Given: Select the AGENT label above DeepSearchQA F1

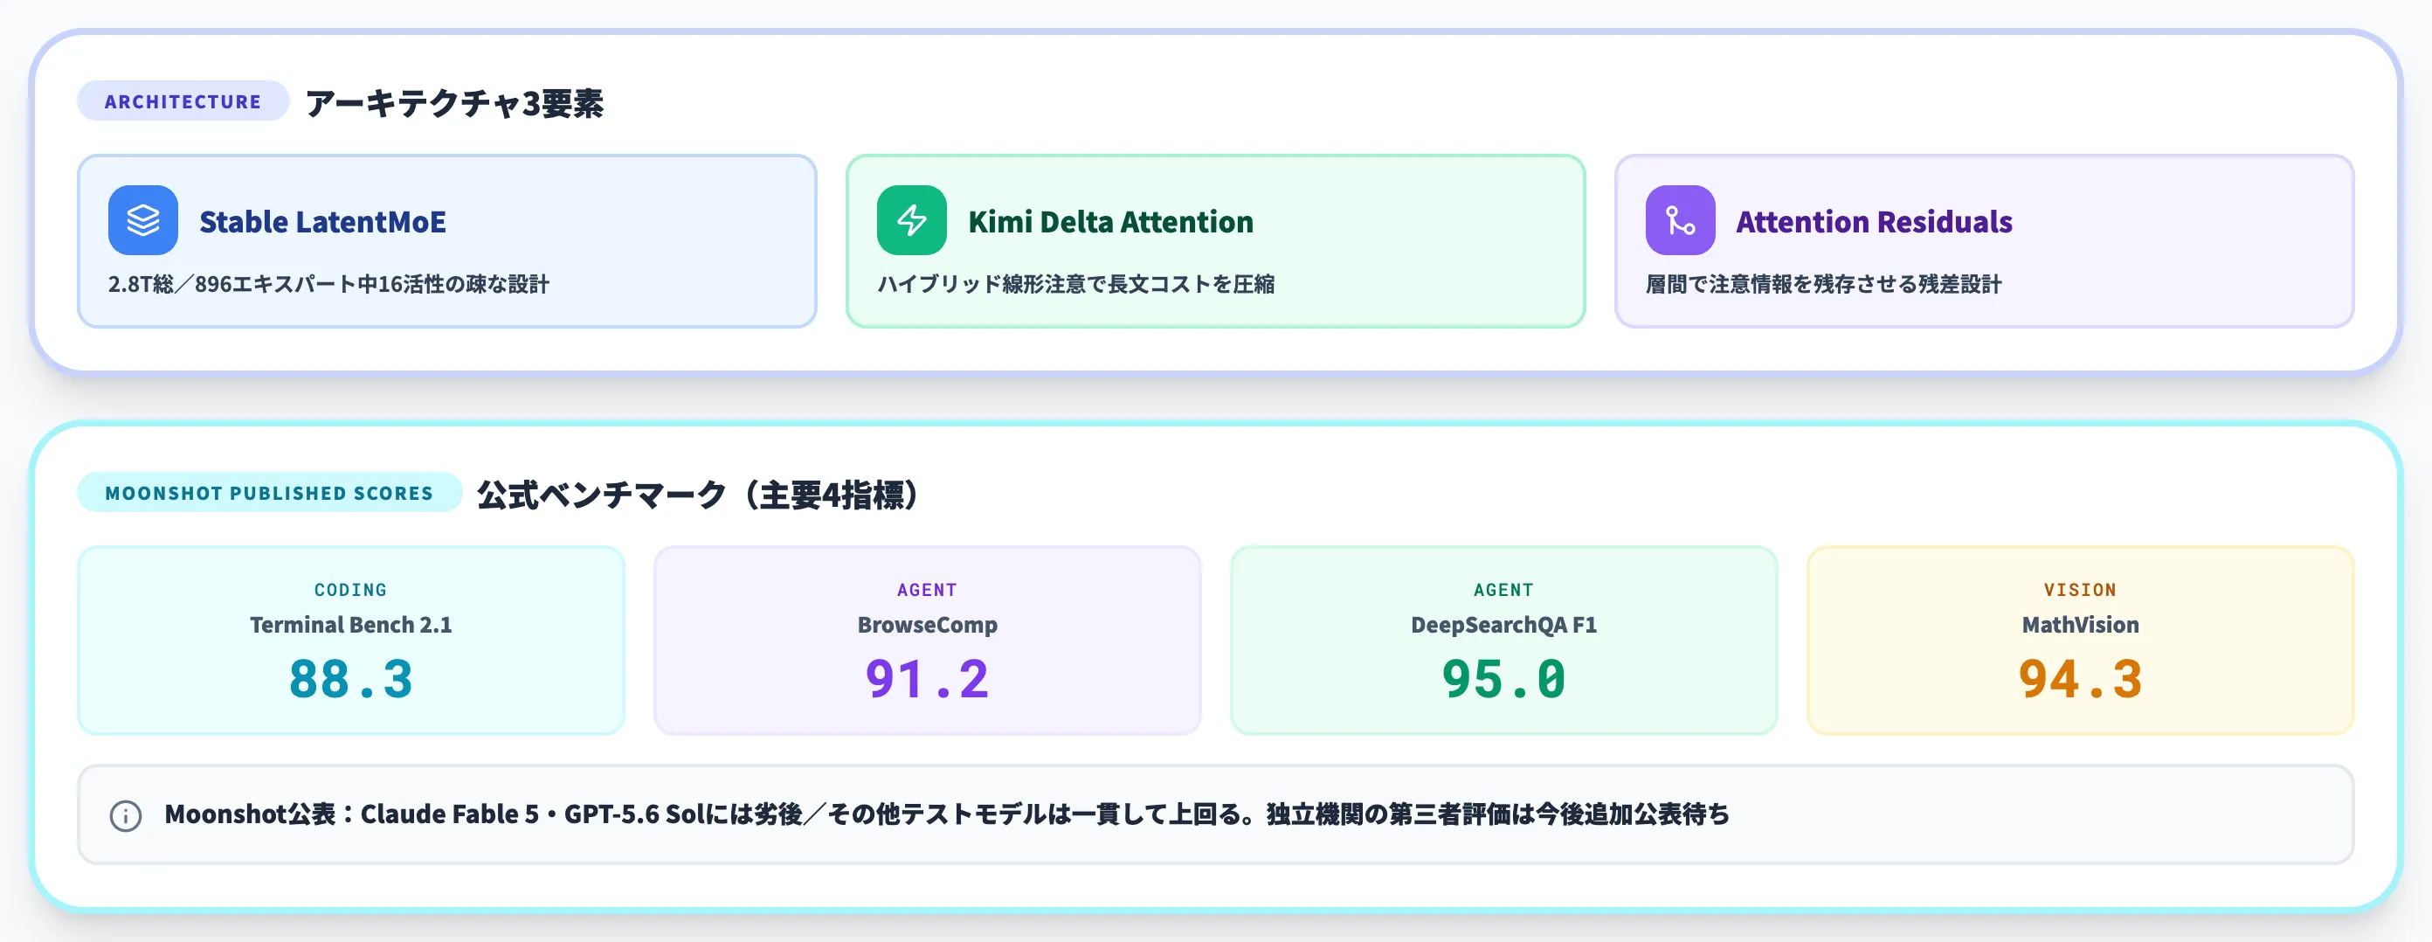Looking at the screenshot, I should point(1504,590).
